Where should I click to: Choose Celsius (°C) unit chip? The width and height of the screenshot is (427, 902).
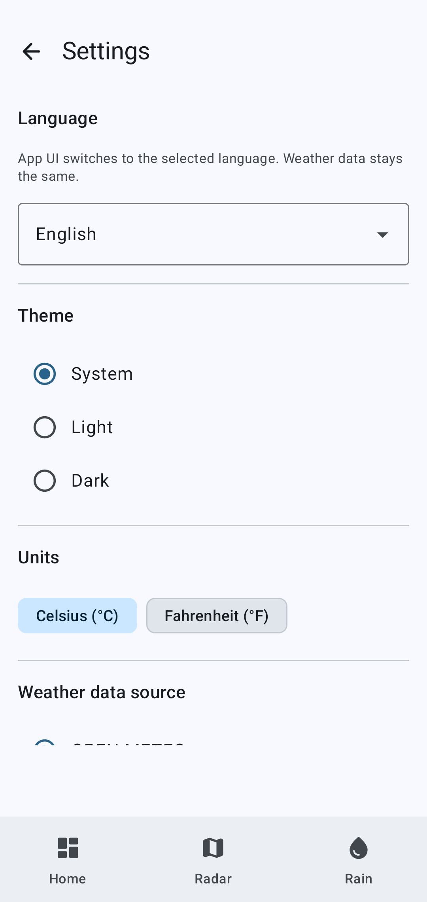pos(77,616)
